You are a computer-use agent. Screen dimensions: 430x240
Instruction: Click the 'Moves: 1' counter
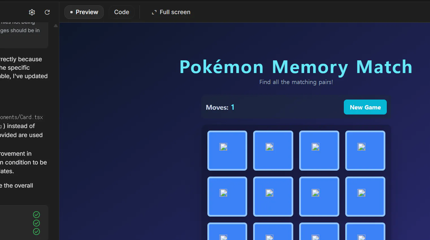coord(220,107)
